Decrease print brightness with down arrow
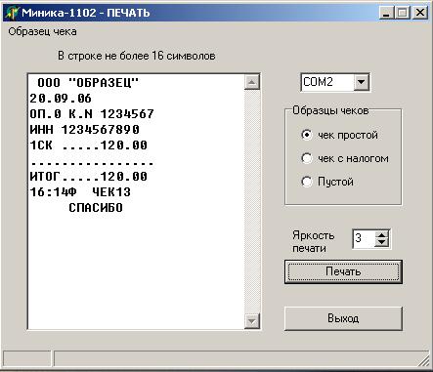Screen dimensions: 433x372 click(x=381, y=242)
